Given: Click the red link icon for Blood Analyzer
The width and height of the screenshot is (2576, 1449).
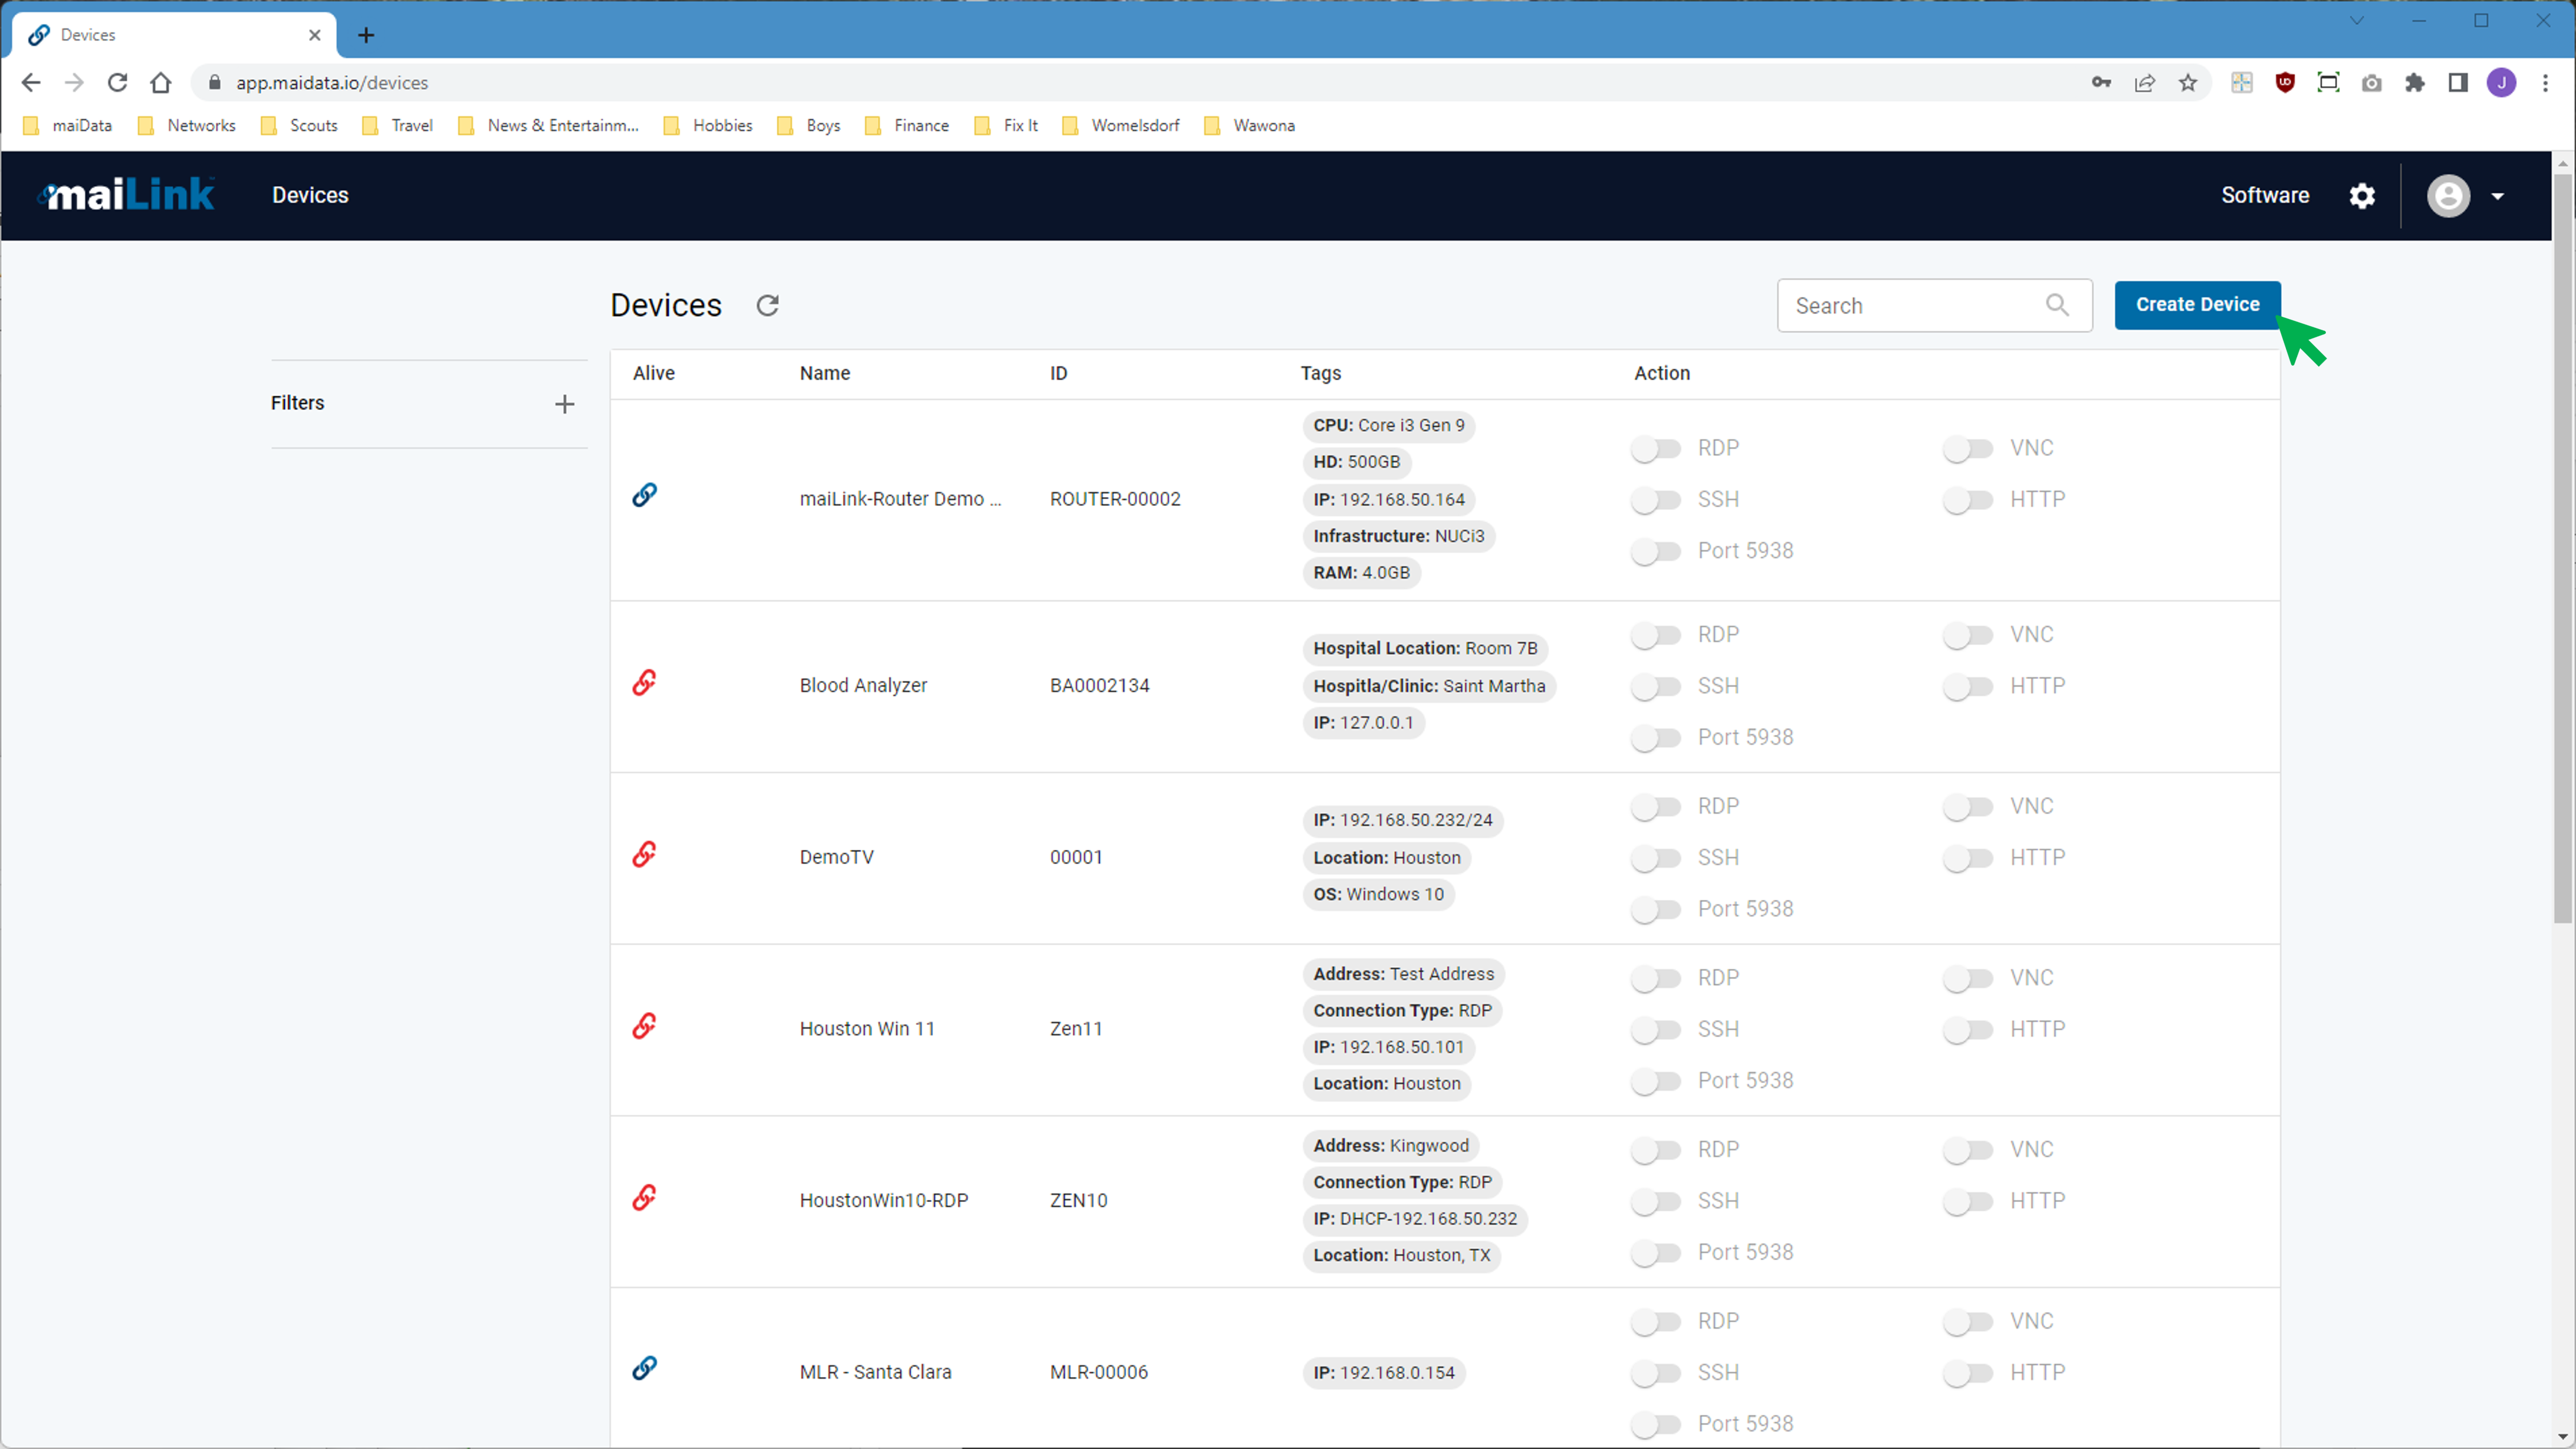Looking at the screenshot, I should pos(645,683).
